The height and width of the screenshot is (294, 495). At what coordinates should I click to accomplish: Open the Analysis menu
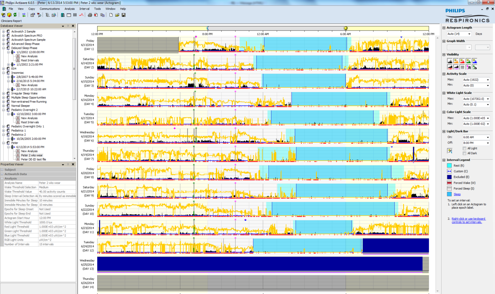(x=69, y=9)
